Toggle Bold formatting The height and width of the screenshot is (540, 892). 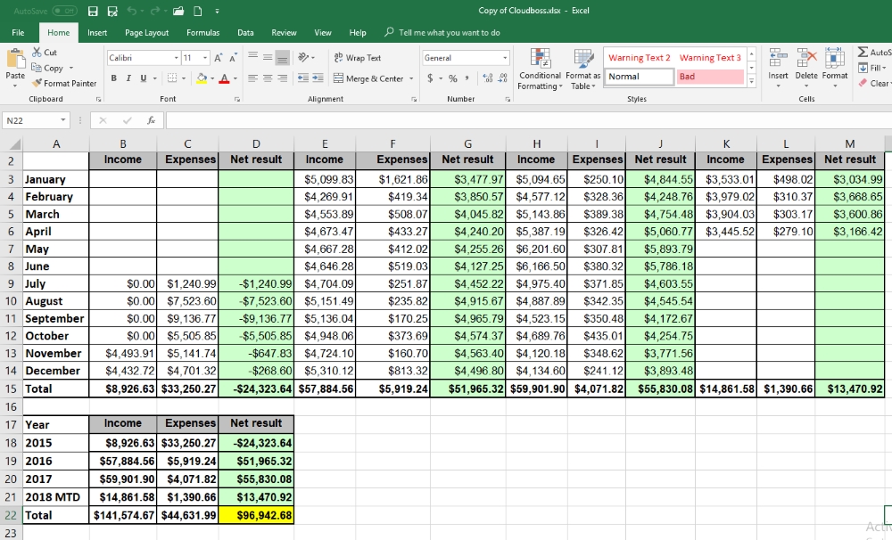[114, 78]
